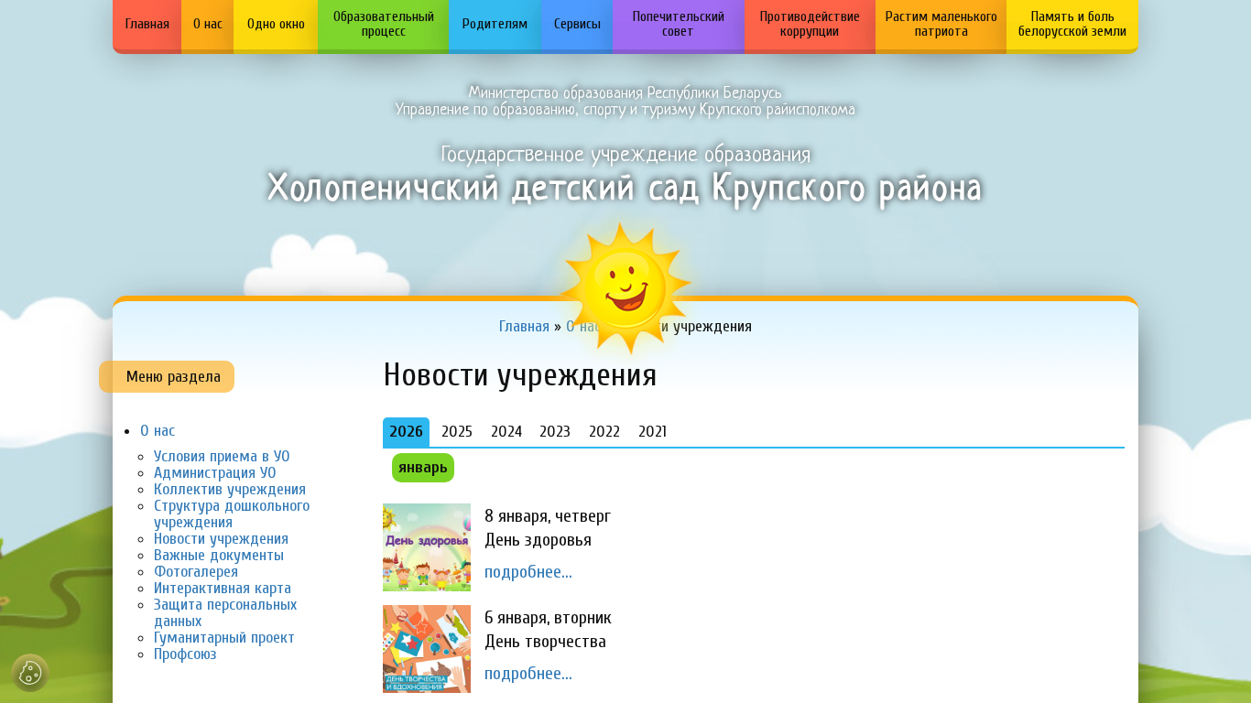Click the date 8 января, четверг
This screenshot has width=1251, height=703.
click(548, 516)
